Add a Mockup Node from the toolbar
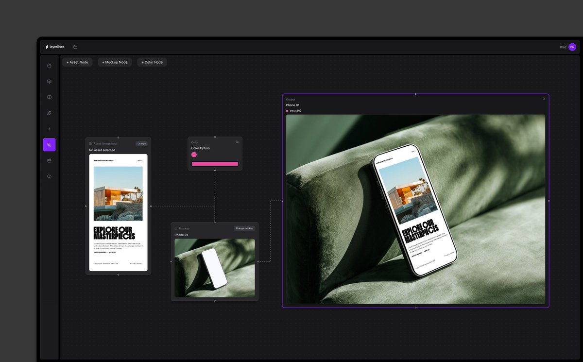Screen dimensions: 583x362 [x=115, y=62]
